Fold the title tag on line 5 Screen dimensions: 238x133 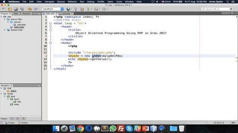pyautogui.click(x=51, y=30)
